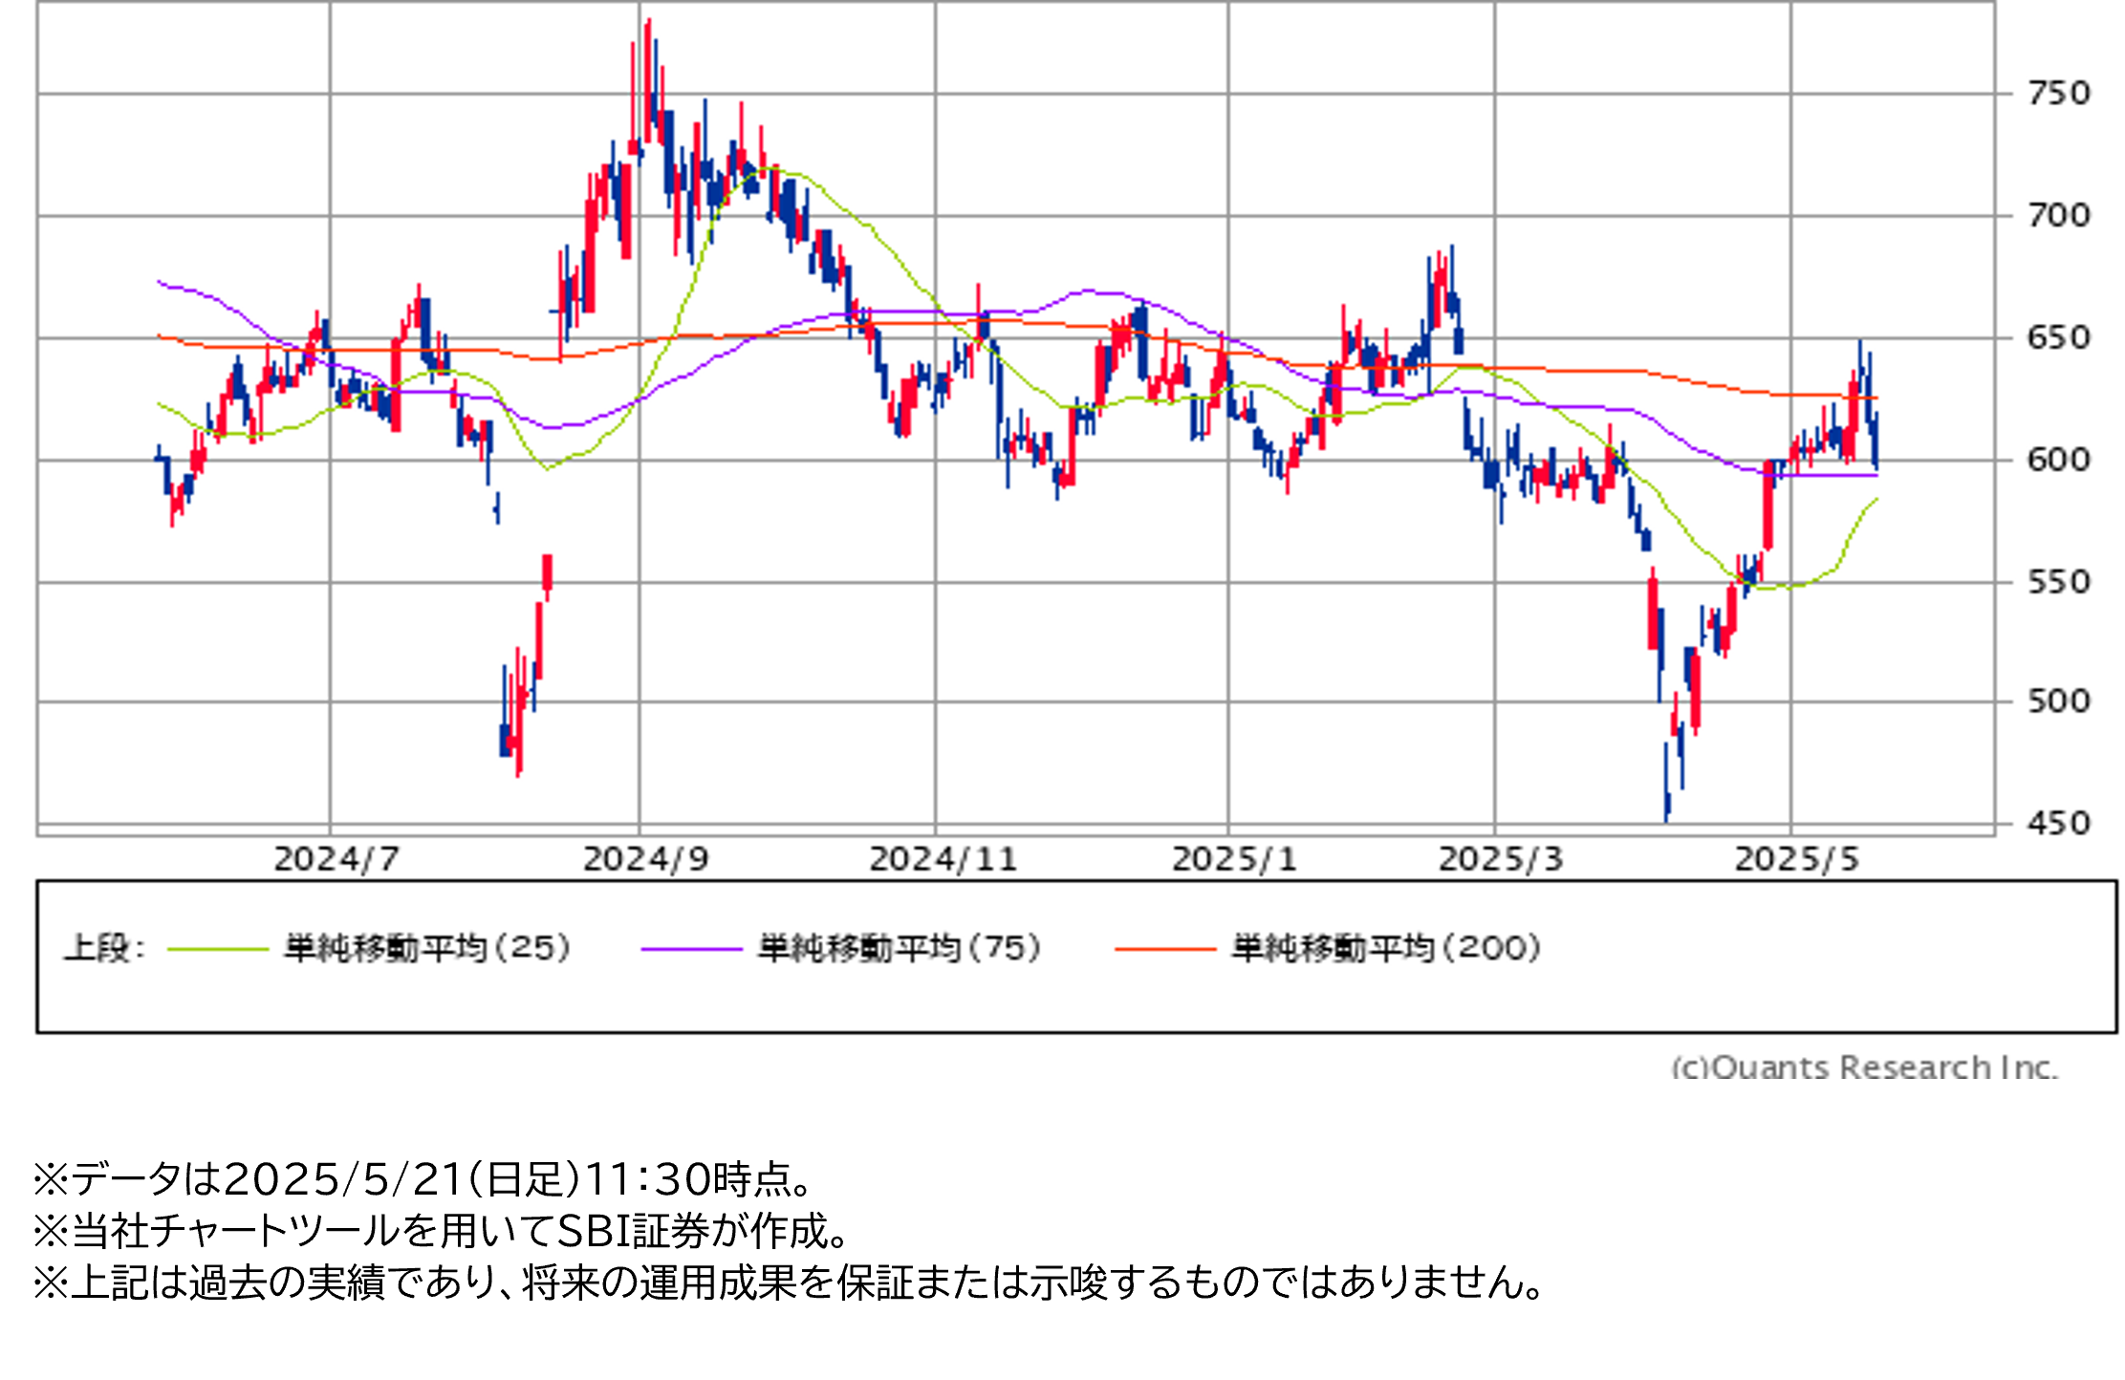Click the 600 price axis label
Screen dimensions: 2125x1380
[2059, 460]
